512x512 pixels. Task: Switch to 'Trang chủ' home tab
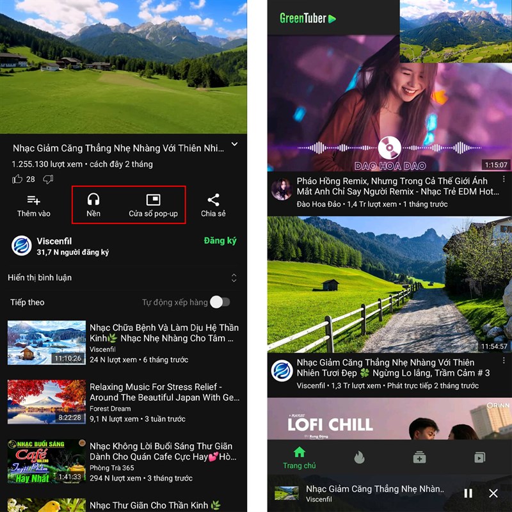point(300,458)
